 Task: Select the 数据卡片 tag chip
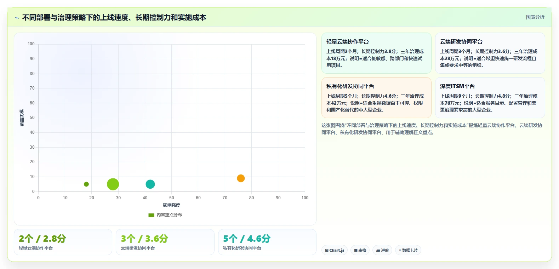[x=408, y=250]
